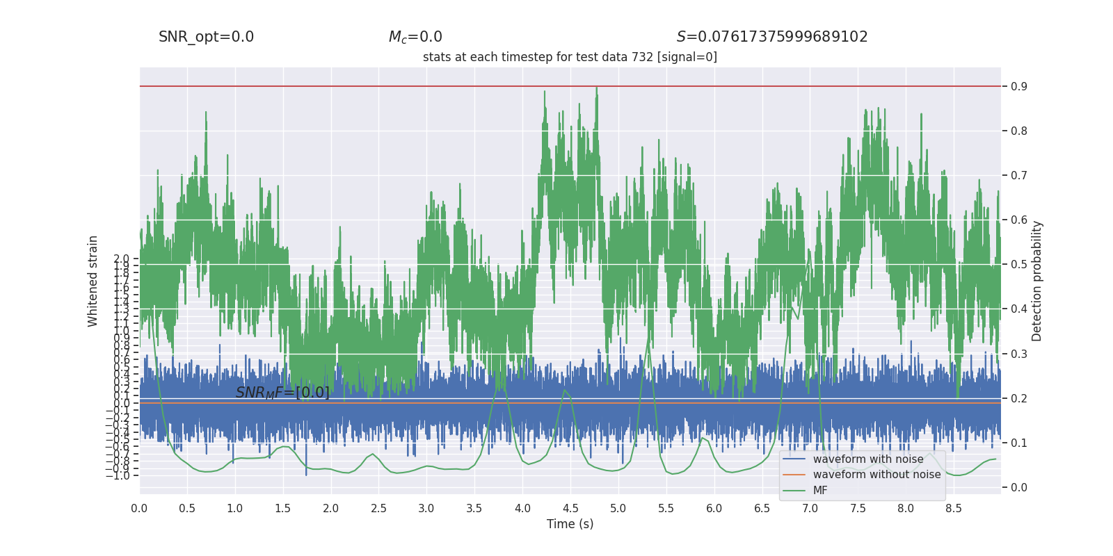Click the -1.0 tick on whitened strain axis

pos(118,476)
